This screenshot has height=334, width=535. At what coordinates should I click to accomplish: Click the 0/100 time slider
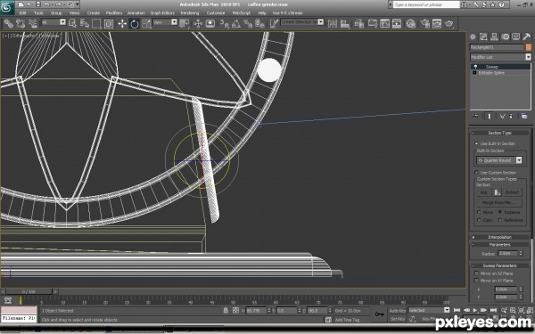[29, 292]
